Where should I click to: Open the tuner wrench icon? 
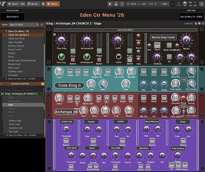point(122,4)
